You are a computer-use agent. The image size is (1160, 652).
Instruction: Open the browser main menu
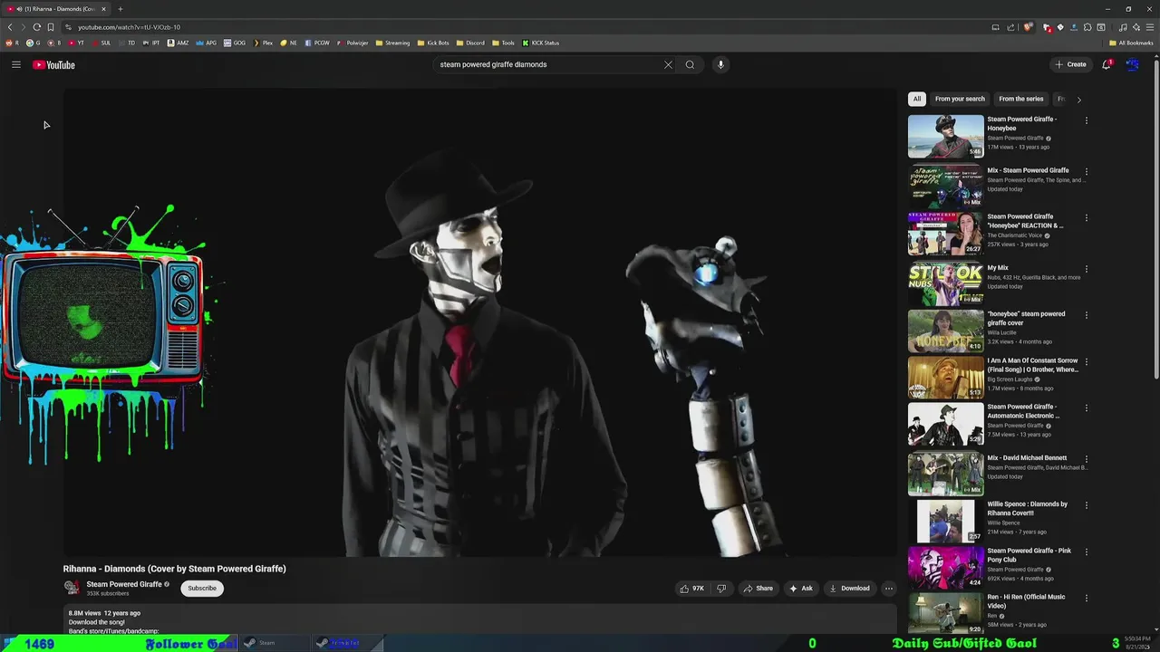(x=1149, y=27)
